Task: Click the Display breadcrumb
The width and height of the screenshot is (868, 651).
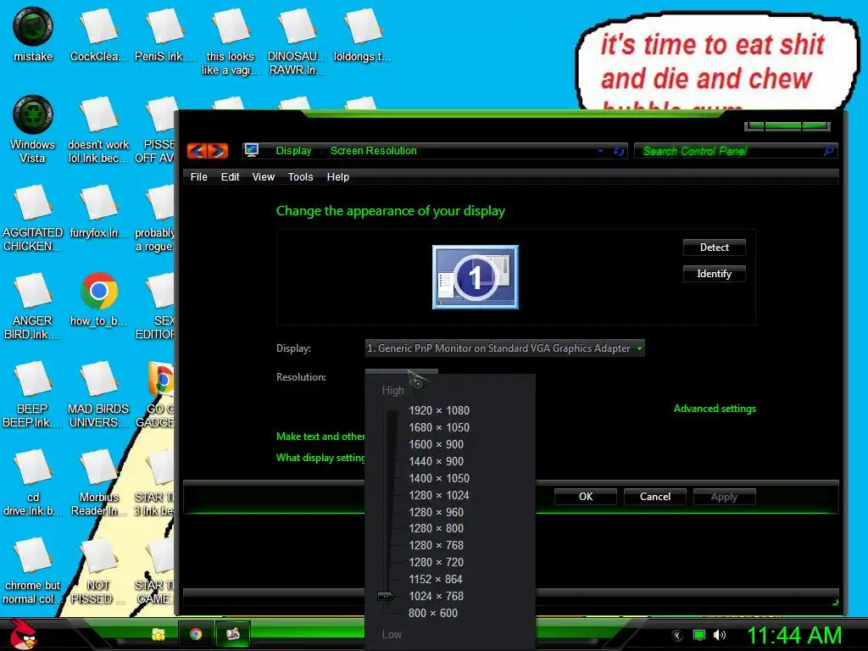Action: pyautogui.click(x=293, y=151)
